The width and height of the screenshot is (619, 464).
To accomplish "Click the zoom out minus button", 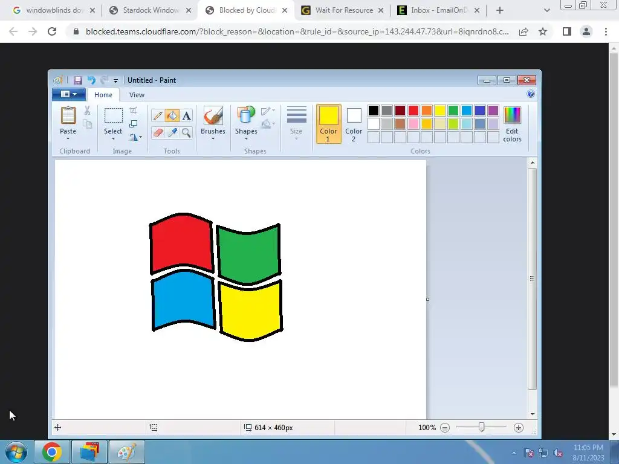I will (x=445, y=428).
